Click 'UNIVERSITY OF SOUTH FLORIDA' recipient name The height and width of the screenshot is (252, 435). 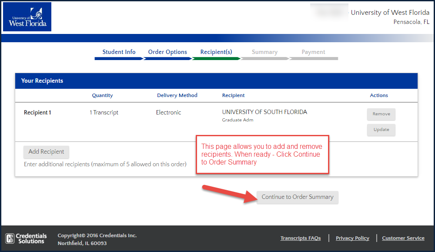264,112
